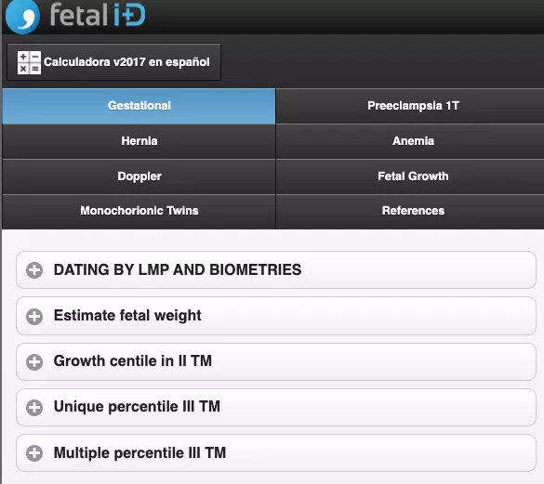Expand DATING BY LMP AND BIOMETRIES section
The image size is (544, 484).
point(276,269)
